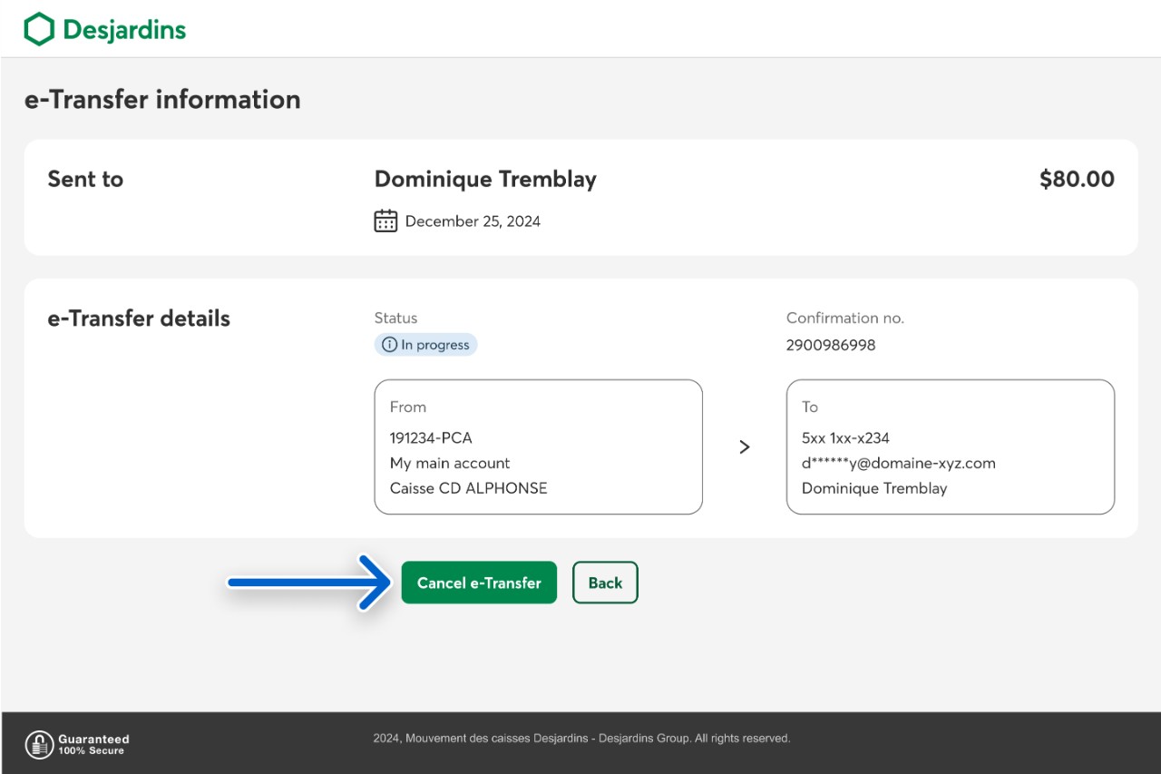Select the In progress status label
This screenshot has width=1161, height=774.
click(434, 345)
